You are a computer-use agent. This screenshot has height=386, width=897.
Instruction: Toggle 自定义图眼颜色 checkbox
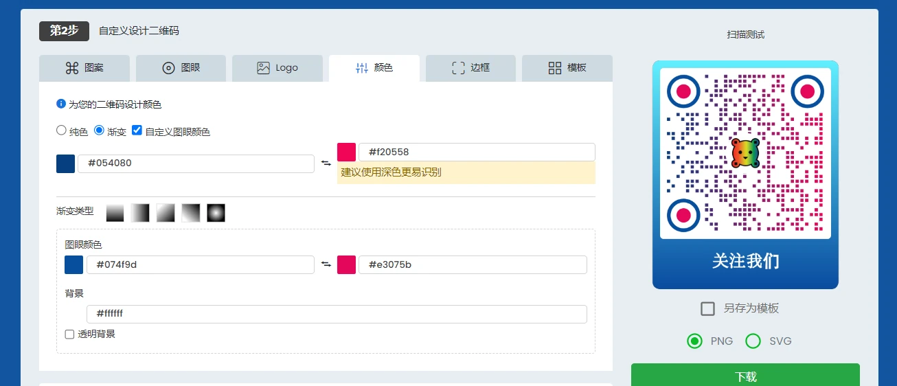[x=137, y=130]
